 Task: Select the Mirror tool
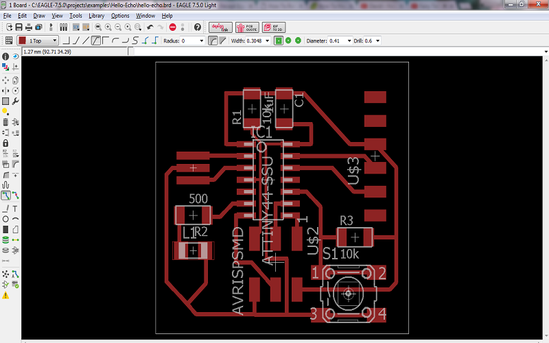(5, 91)
